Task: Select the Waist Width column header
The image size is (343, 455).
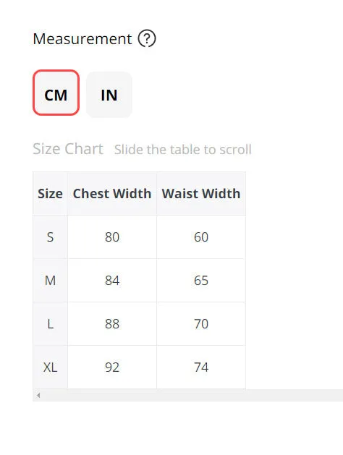Action: (x=201, y=194)
